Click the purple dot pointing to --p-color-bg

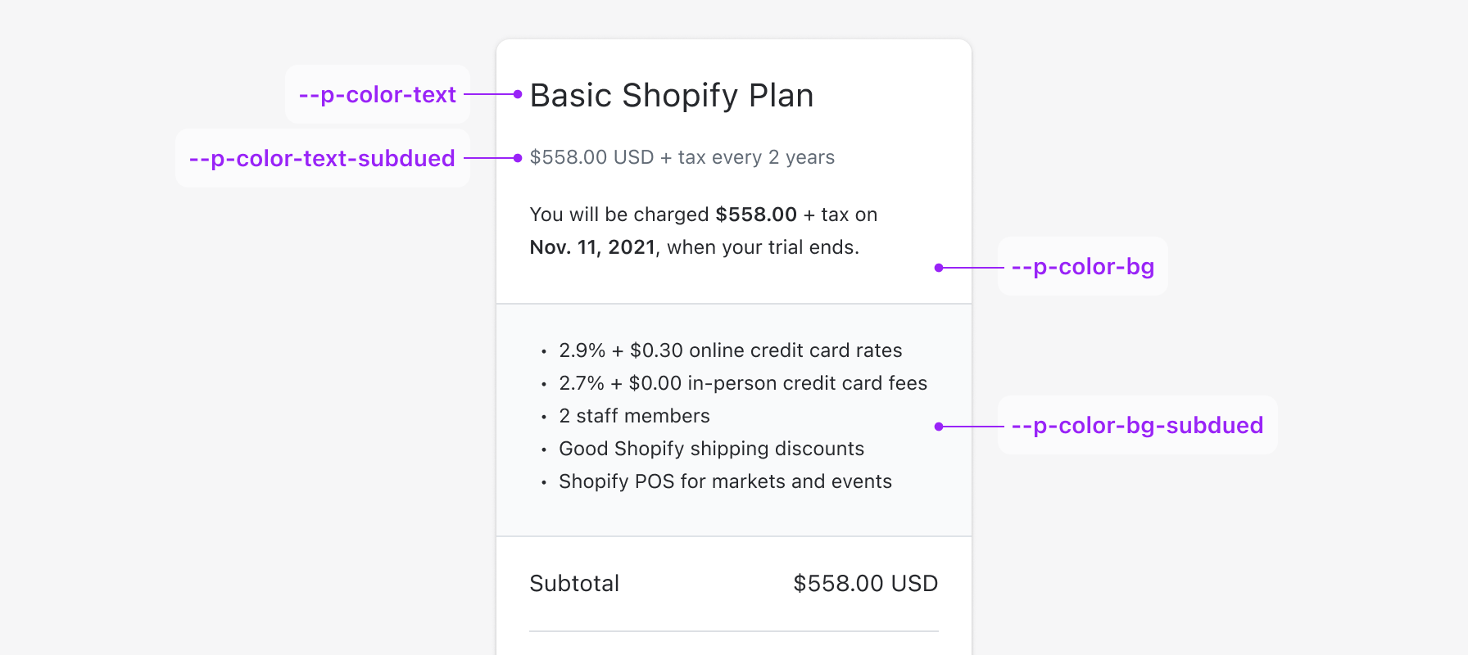[939, 268]
